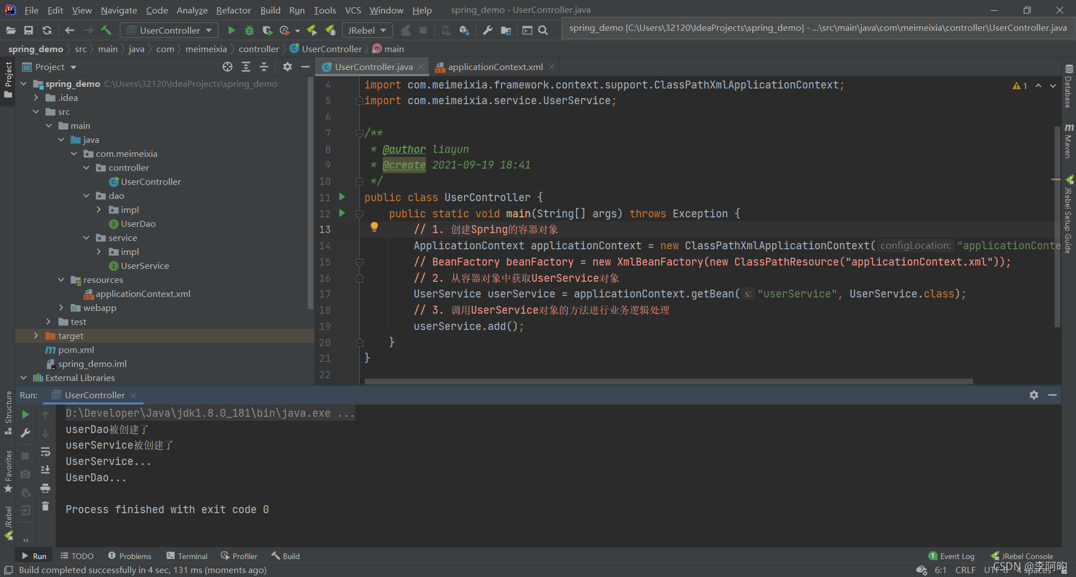Open Project panel gear options

(287, 67)
